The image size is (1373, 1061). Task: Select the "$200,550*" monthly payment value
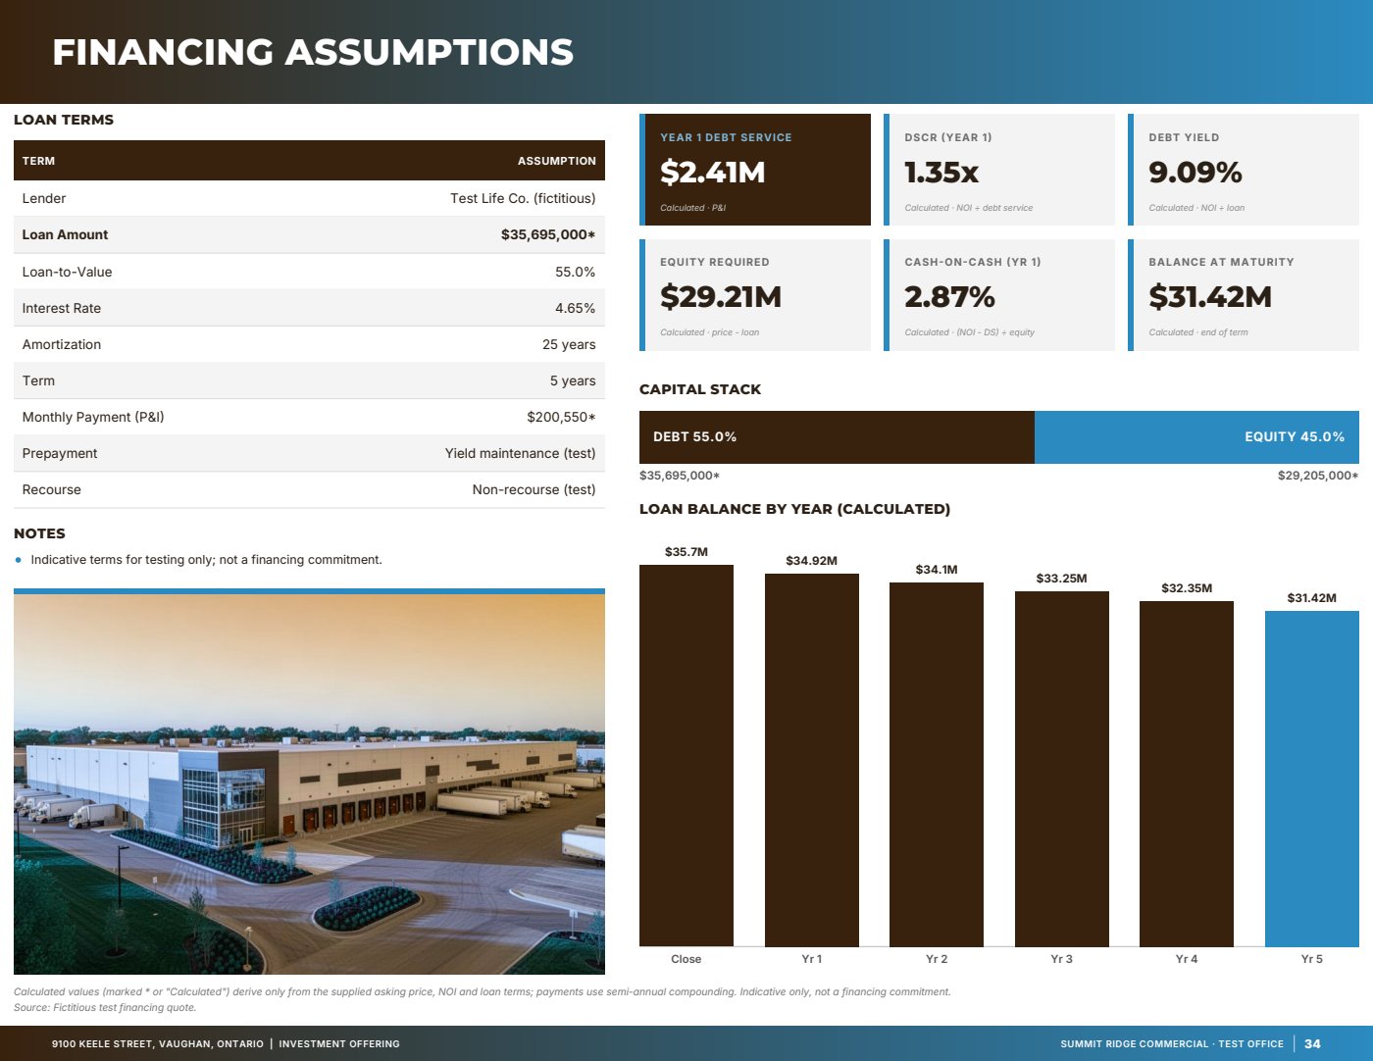561,417
